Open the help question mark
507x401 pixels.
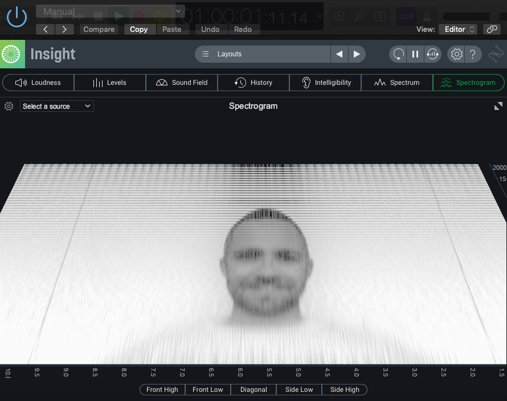coord(473,54)
